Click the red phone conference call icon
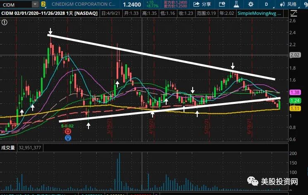308x195 pixels. [x=68, y=131]
